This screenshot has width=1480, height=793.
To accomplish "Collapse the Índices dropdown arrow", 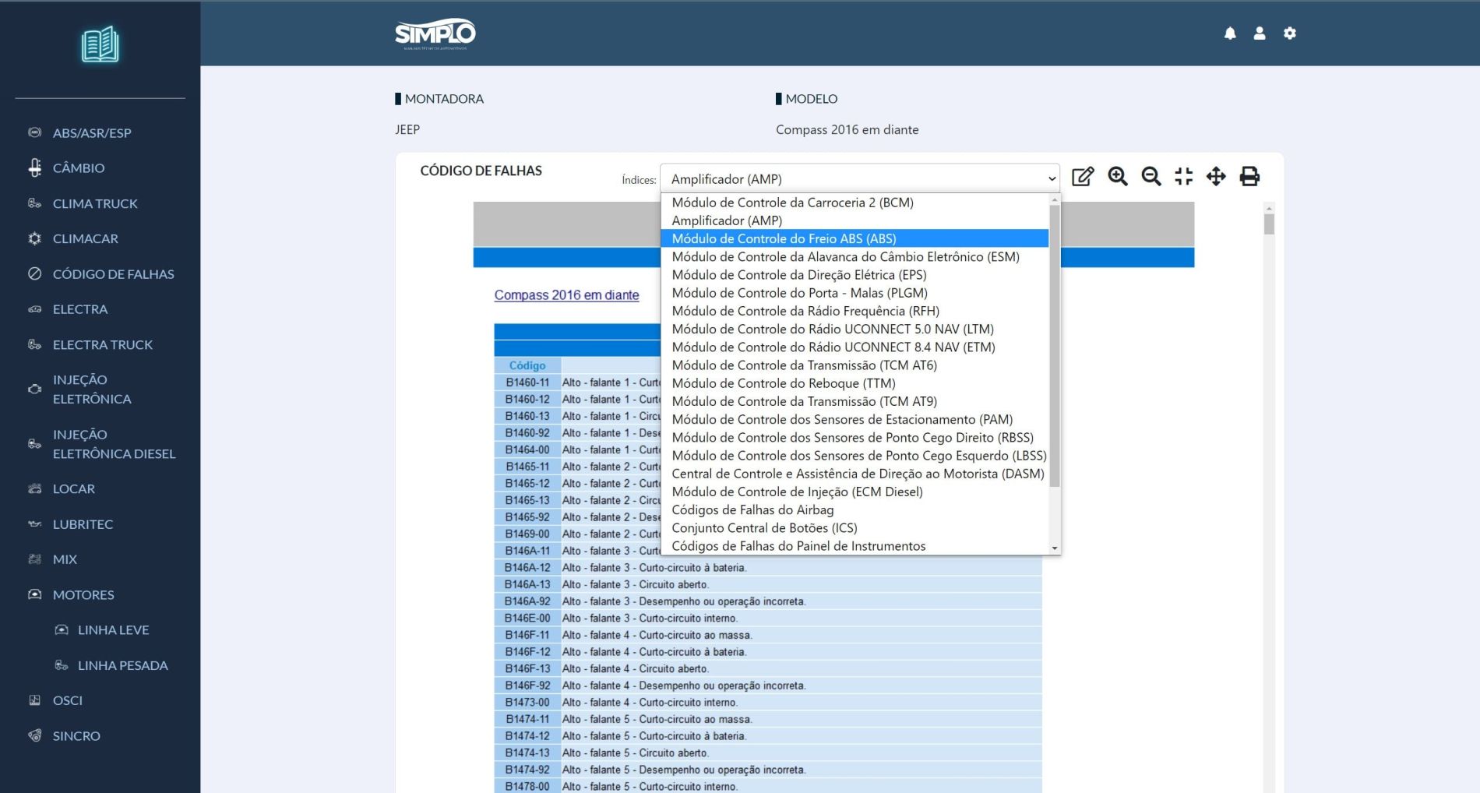I will pos(1052,179).
